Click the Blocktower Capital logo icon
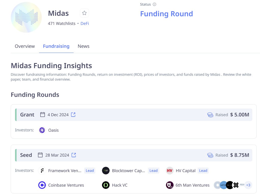This screenshot has height=196, width=260. [x=106, y=171]
